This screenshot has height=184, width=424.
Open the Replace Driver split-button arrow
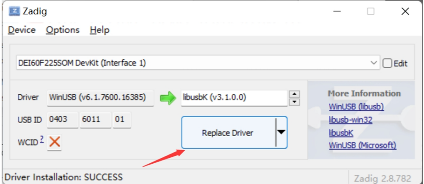click(281, 132)
